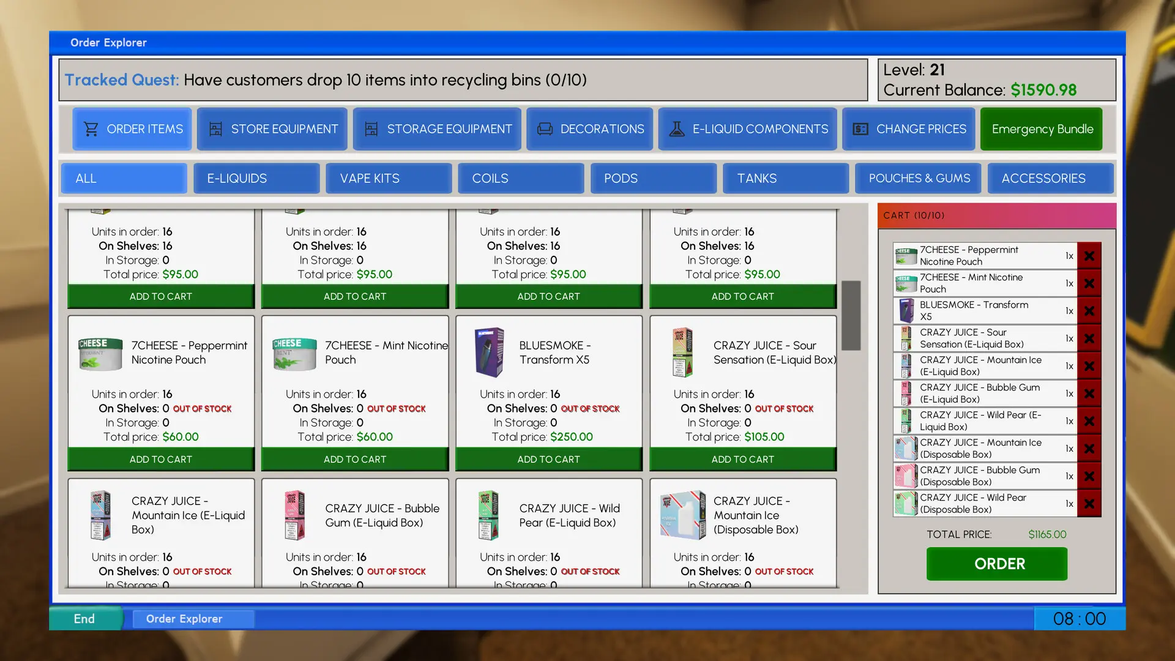The height and width of the screenshot is (661, 1175).
Task: Click the 7CHEESE Mint pouch product image
Action: click(294, 353)
